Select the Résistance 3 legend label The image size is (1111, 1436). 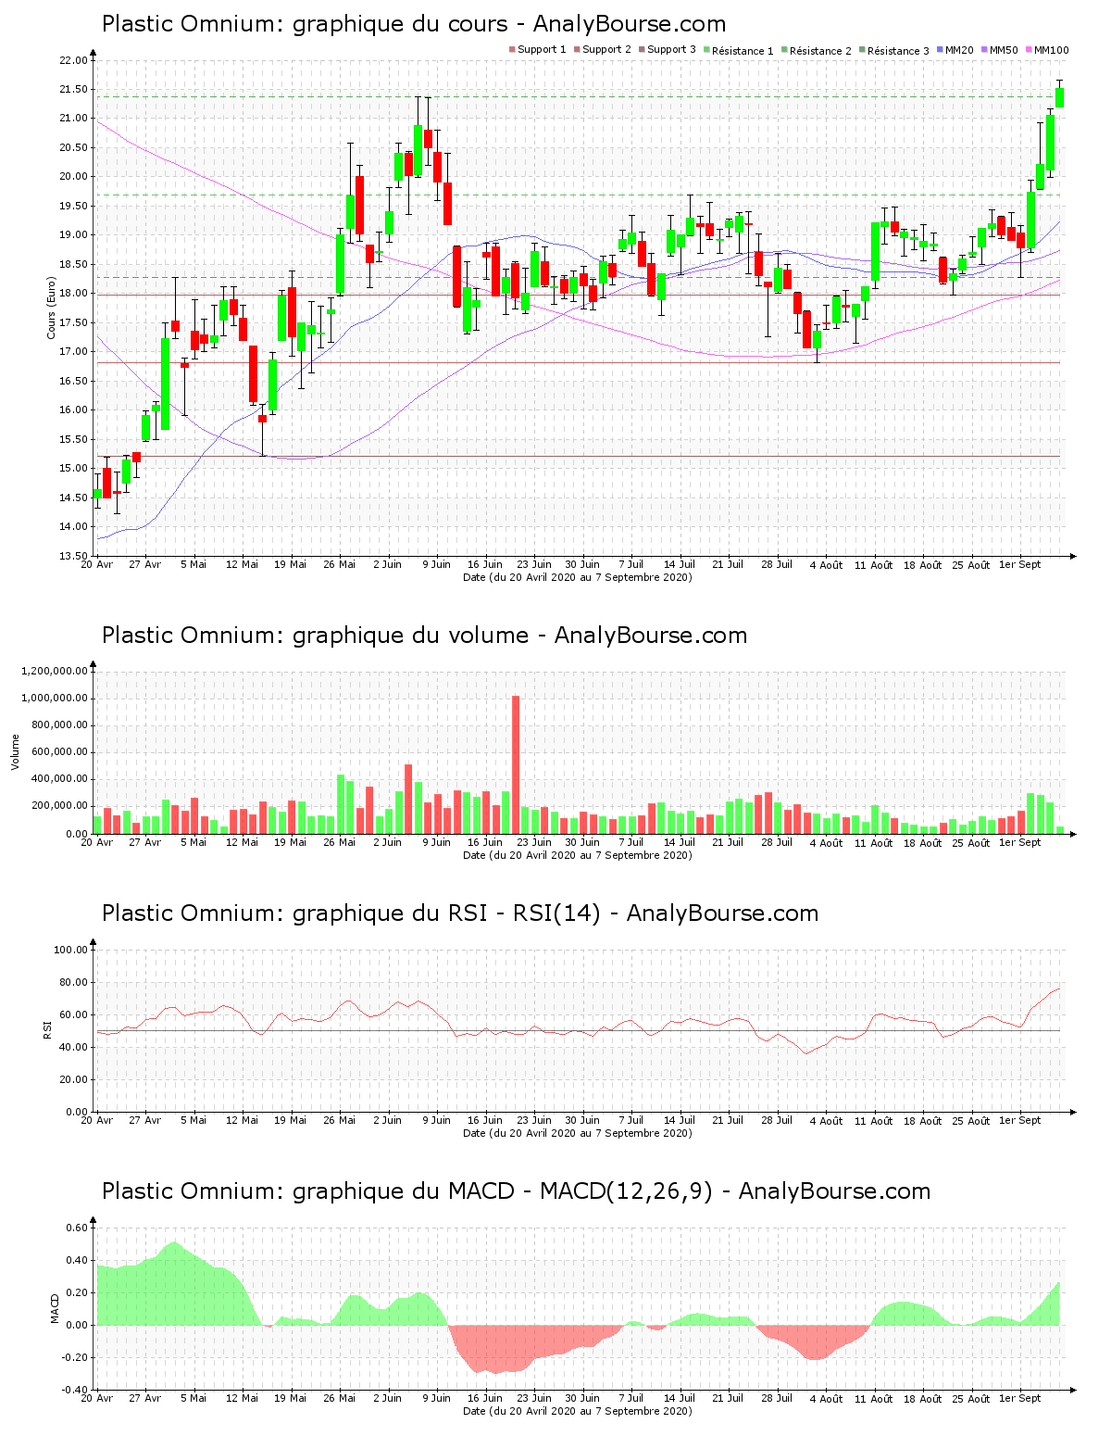point(899,51)
